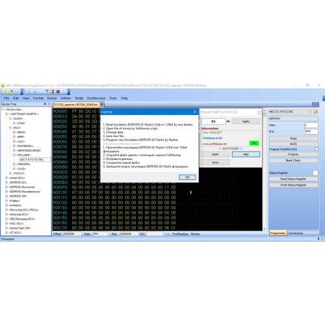Click the Verify button

point(293,144)
